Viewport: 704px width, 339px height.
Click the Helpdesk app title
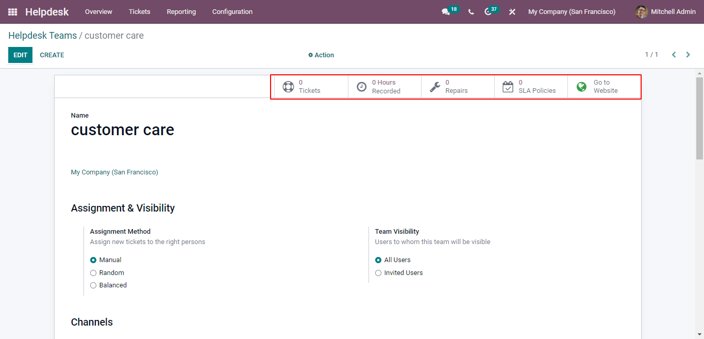(47, 11)
